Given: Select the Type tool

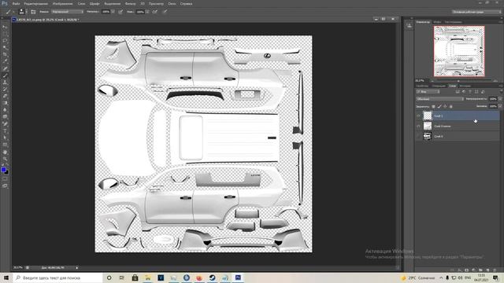Looking at the screenshot, I should (x=5, y=130).
